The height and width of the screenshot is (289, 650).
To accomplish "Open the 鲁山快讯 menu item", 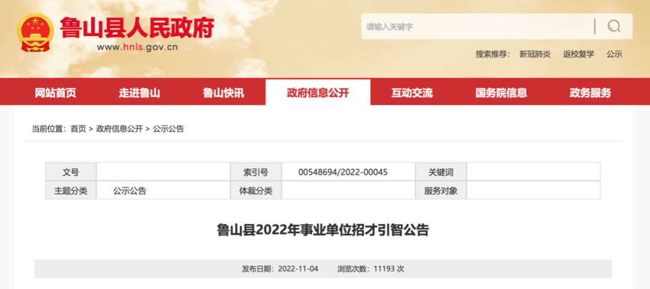I will pos(223,93).
